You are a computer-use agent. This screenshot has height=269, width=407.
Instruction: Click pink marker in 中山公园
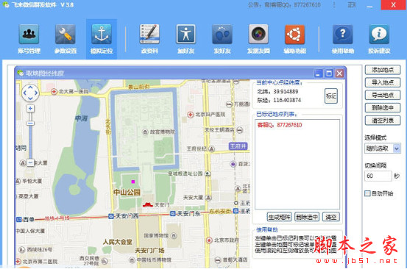click(133, 182)
